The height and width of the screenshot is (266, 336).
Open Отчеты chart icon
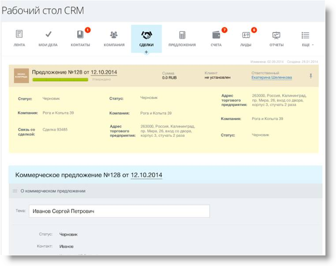click(276, 34)
